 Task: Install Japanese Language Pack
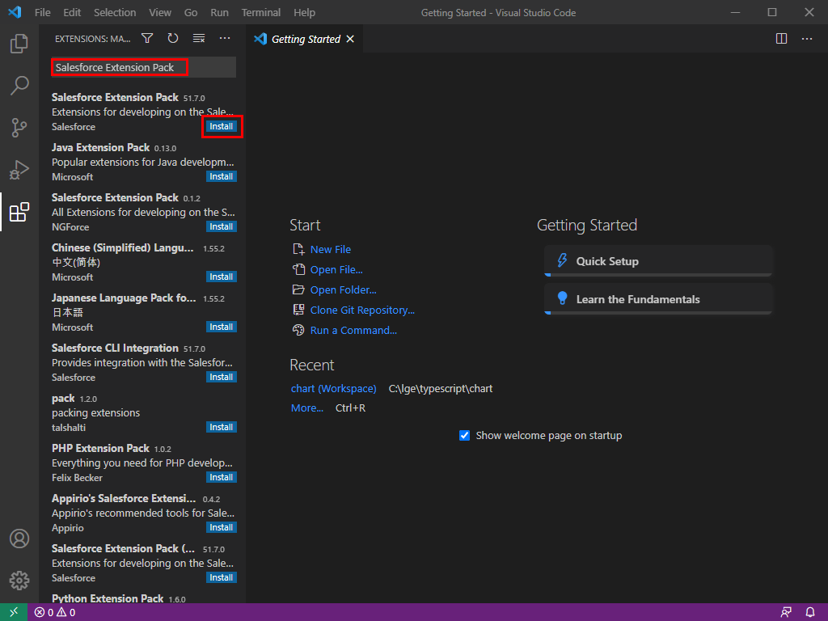pos(222,327)
